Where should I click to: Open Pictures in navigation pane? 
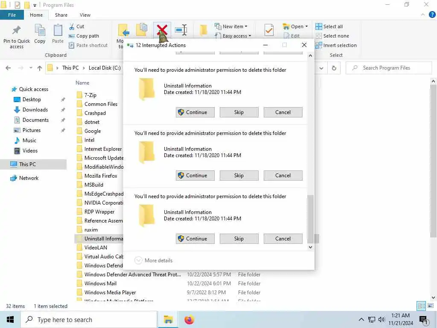tap(27, 130)
